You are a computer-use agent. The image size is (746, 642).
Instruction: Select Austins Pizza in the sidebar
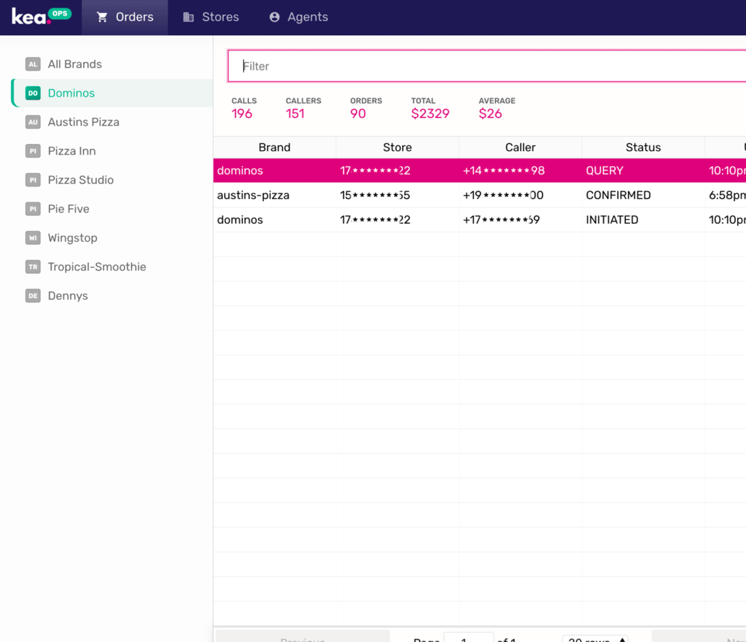pos(83,122)
